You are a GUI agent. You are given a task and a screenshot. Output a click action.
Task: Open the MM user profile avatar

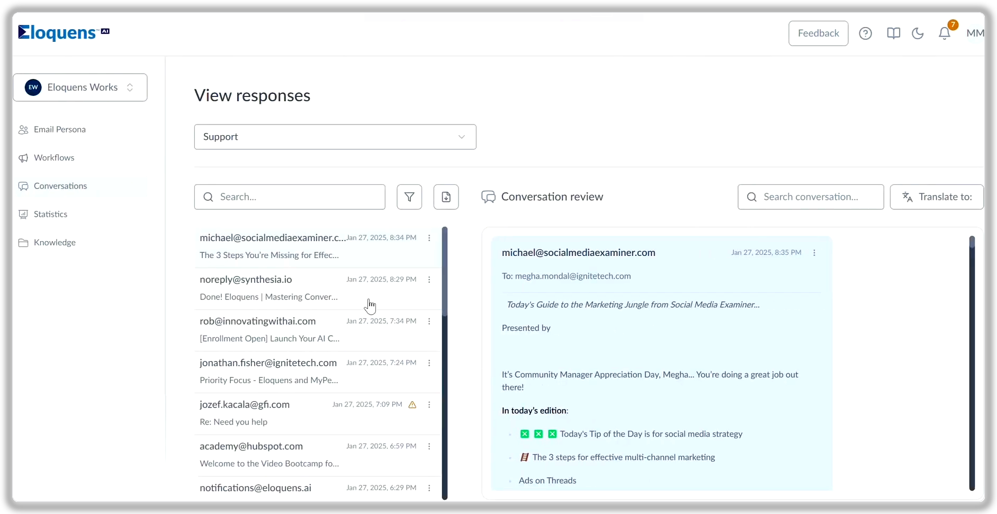pos(975,33)
